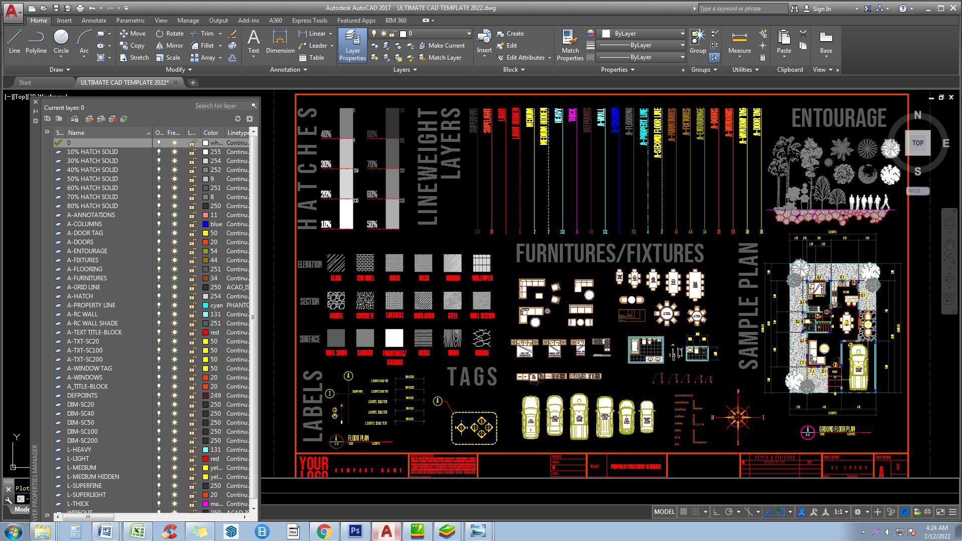Screen dimensions: 962x541
Task: Open the ByLayer color dropdown
Action: [x=682, y=34]
